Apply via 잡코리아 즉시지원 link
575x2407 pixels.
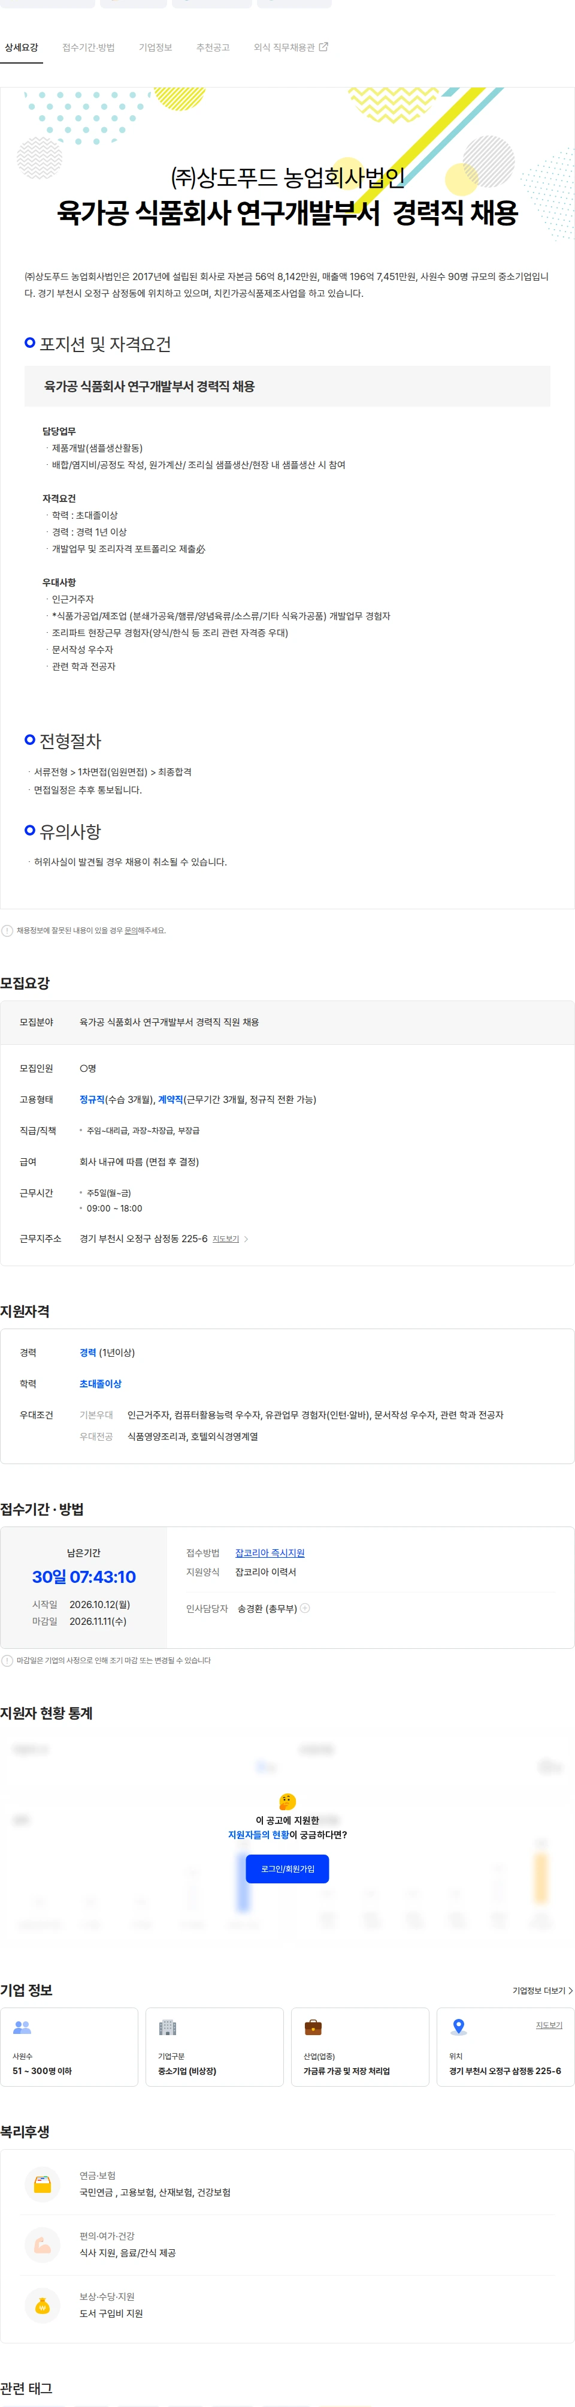[x=270, y=1553]
